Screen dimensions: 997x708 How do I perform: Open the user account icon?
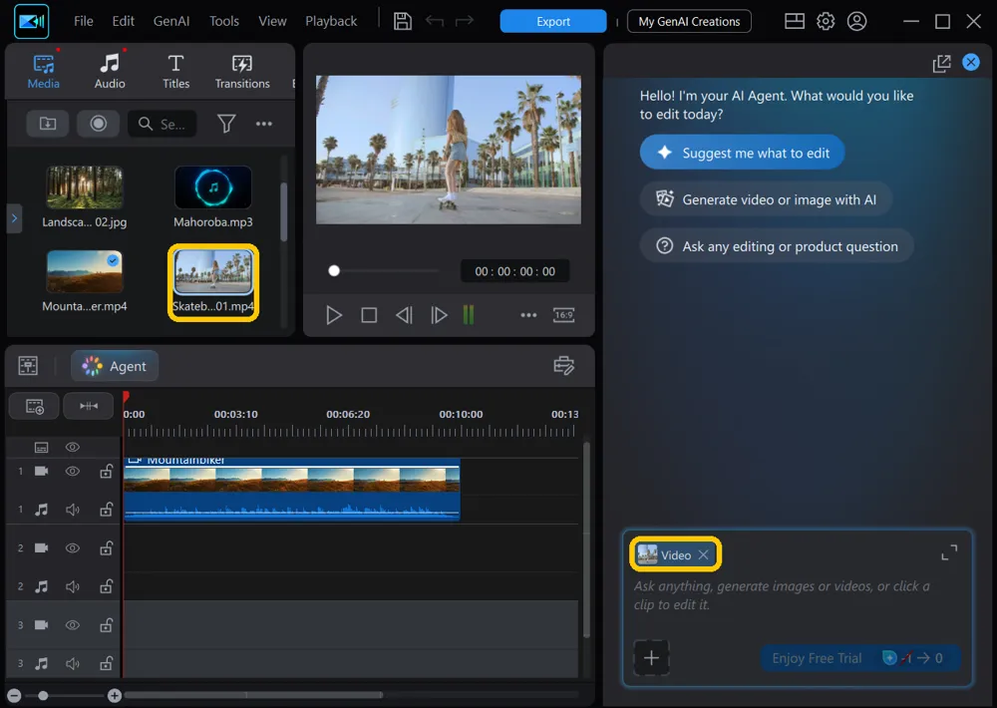(x=856, y=21)
